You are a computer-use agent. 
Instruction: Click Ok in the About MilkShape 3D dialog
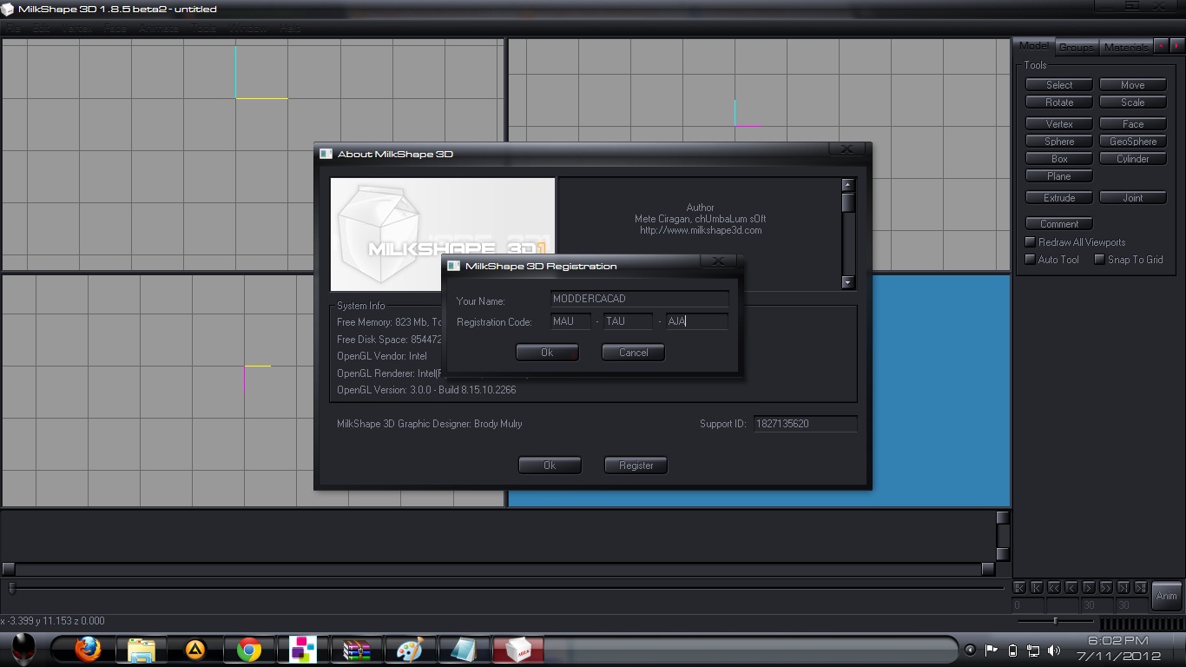[550, 466]
